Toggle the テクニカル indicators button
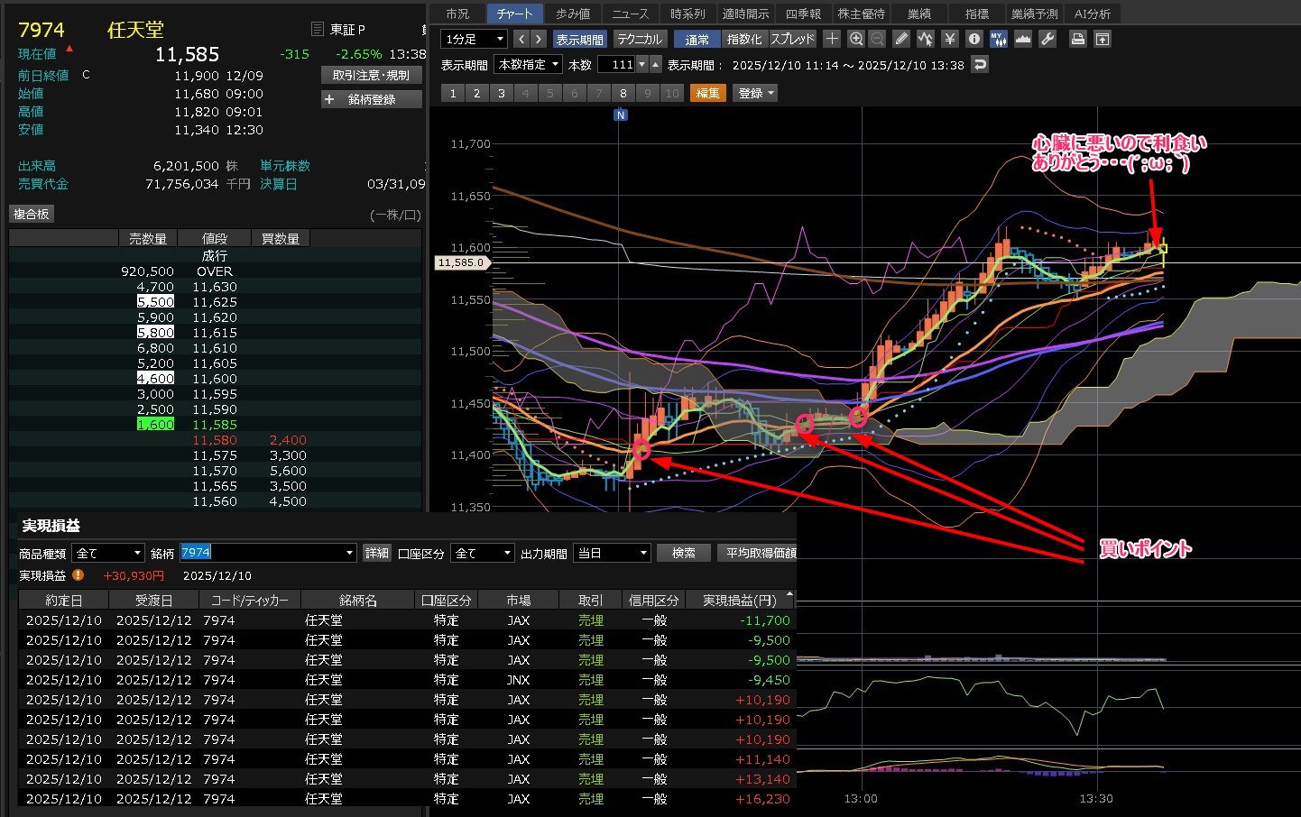Image resolution: width=1301 pixels, height=817 pixels. point(640,39)
